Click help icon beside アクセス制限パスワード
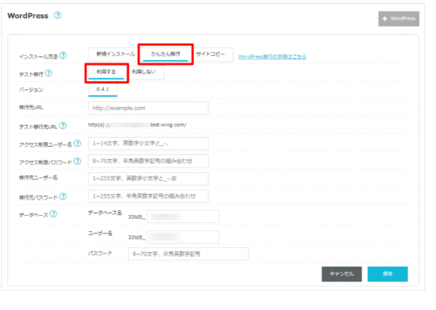 click(x=78, y=161)
